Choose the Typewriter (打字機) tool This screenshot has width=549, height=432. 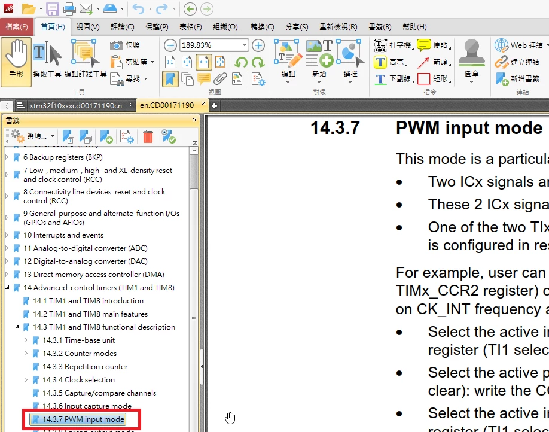pyautogui.click(x=394, y=45)
